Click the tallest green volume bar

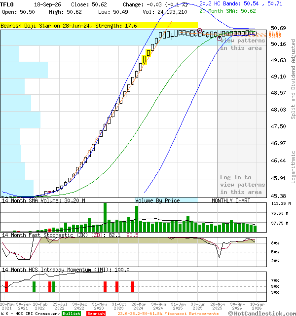(x=105, y=217)
